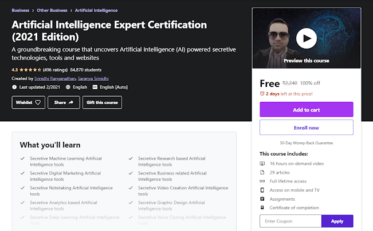The image size is (373, 231).
Task: Click the closed captions CC icon
Action: coord(95,87)
